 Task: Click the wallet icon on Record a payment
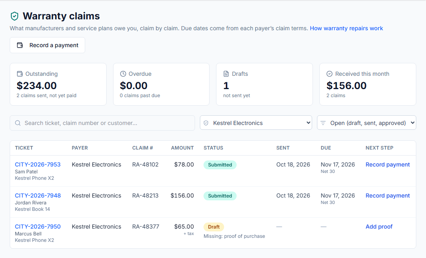pyautogui.click(x=20, y=45)
